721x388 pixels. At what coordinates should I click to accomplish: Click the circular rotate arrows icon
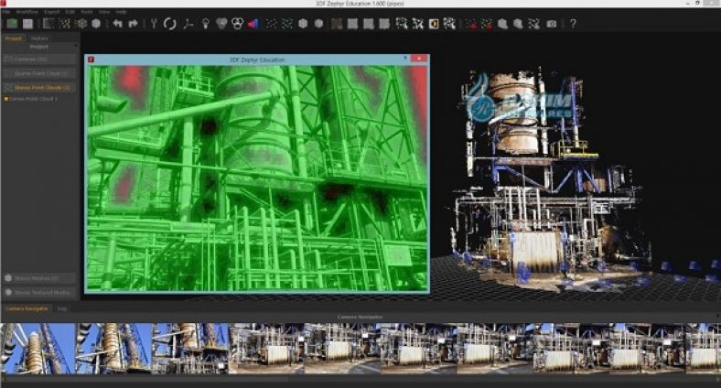click(x=169, y=24)
